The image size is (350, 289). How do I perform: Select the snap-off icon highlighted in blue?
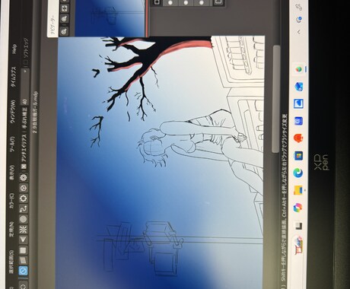click(x=23, y=271)
